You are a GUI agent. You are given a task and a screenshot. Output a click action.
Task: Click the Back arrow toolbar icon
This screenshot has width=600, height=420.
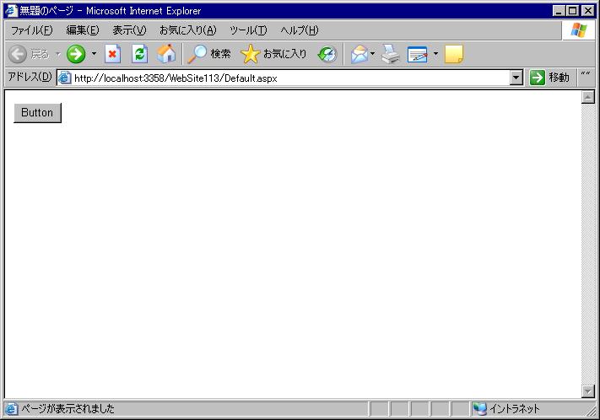point(18,54)
